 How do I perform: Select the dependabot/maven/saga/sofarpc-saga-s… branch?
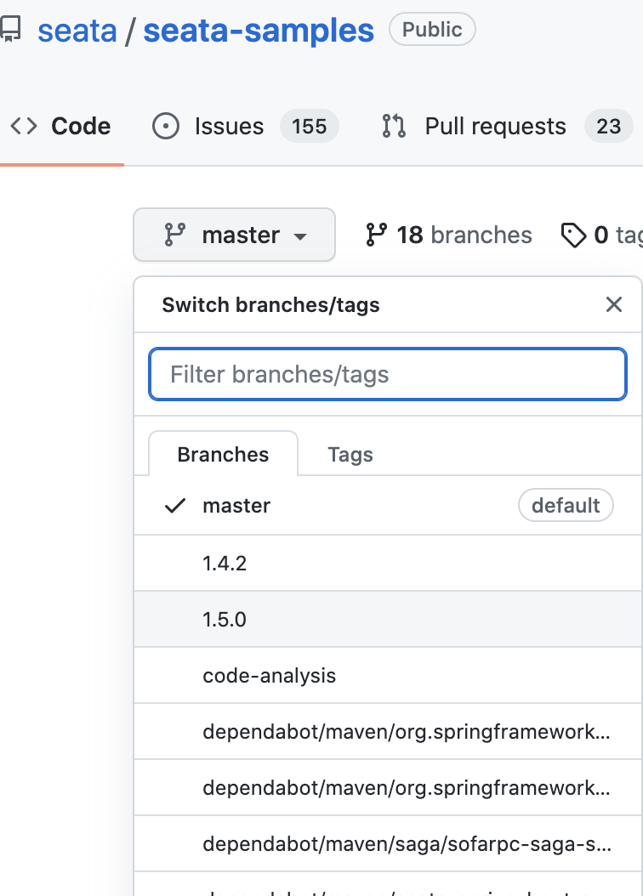(x=388, y=844)
